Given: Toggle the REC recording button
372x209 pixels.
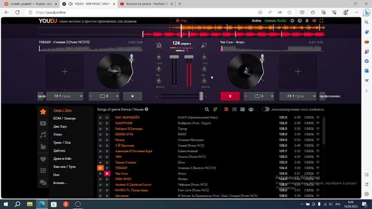Looking at the screenshot, I should click(x=181, y=21).
